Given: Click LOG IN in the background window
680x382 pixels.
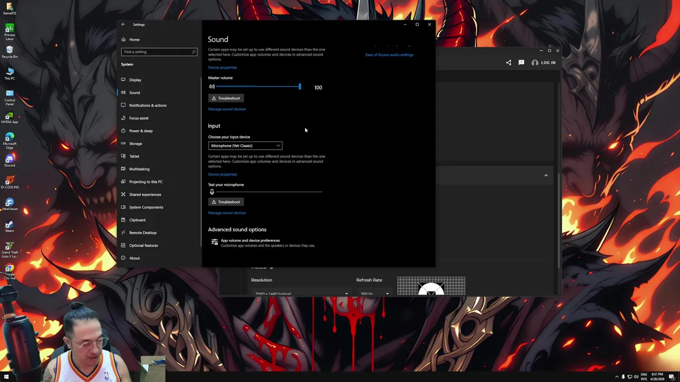Looking at the screenshot, I should [543, 63].
